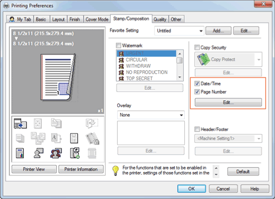Click the greyed Edit... under Overlay preview
This screenshot has width=275, height=199.
[151, 151]
